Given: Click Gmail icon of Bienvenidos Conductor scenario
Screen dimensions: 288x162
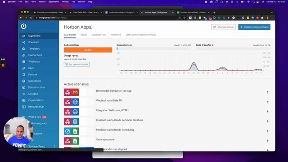Looking at the screenshot, I should 75,92.
